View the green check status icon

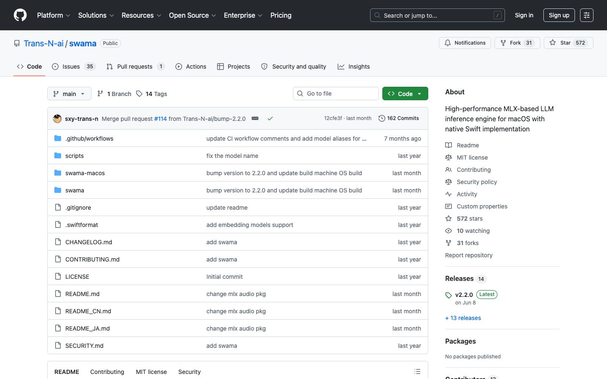click(x=270, y=119)
